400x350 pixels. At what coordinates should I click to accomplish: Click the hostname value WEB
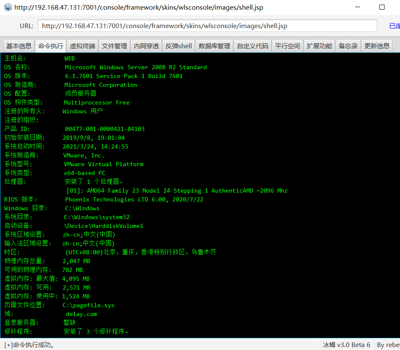(70, 58)
